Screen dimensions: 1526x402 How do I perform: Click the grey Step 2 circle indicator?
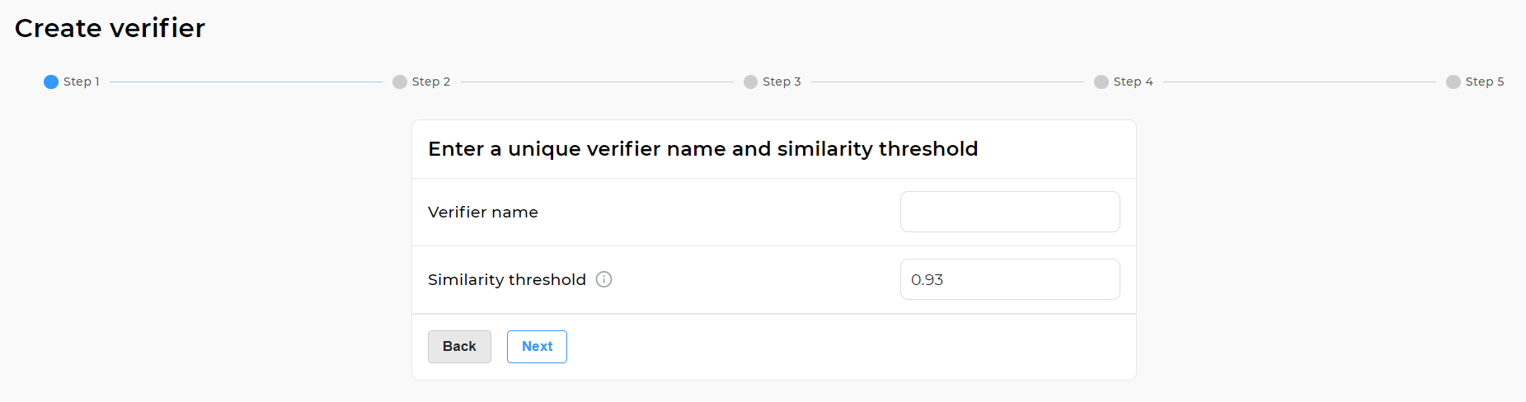click(x=400, y=82)
